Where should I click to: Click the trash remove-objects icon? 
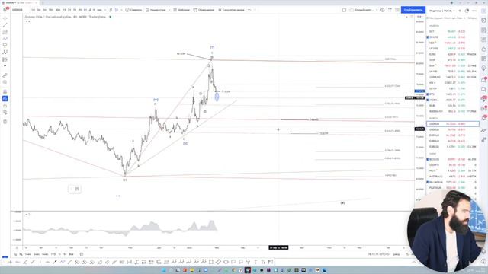point(5,122)
